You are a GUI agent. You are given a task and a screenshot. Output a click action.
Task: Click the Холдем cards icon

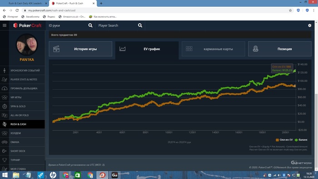[x=5, y=133]
